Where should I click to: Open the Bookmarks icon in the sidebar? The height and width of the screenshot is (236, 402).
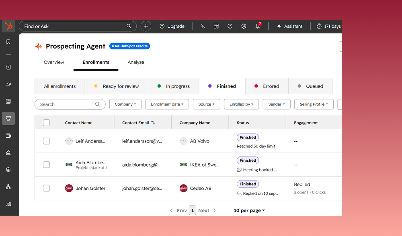click(8, 42)
